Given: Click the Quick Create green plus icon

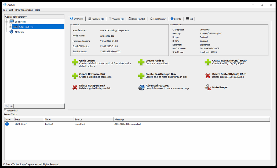Looking at the screenshot, I should (x=75, y=62).
